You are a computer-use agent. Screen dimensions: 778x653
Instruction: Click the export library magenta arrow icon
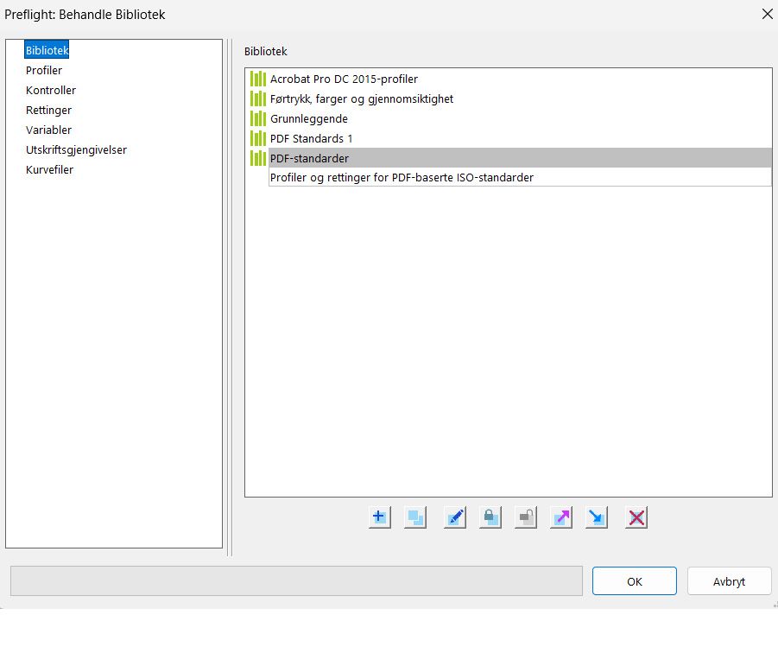coord(561,517)
